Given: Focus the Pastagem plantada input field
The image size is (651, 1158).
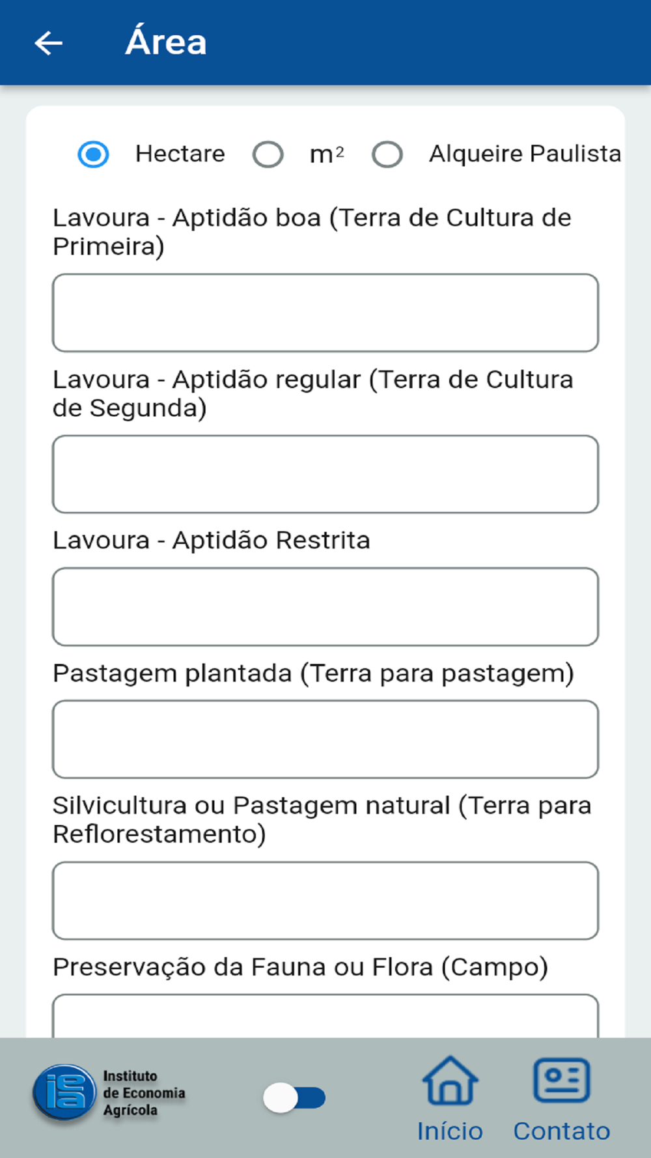Looking at the screenshot, I should tap(325, 739).
